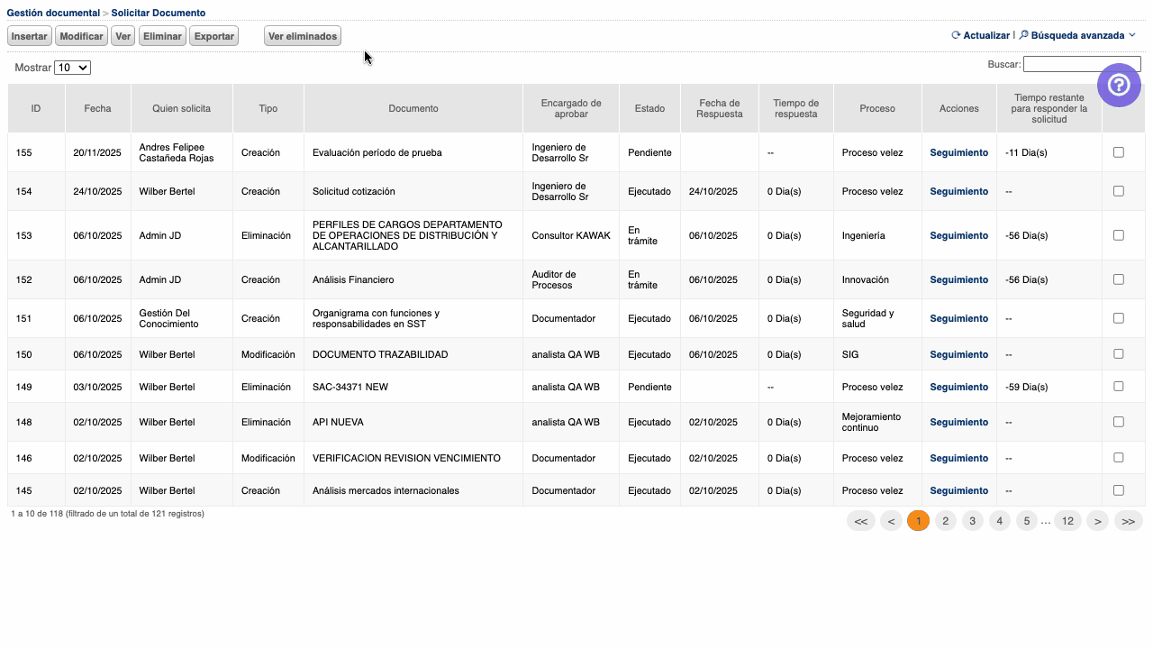The width and height of the screenshot is (1153, 649).
Task: Click the Ver eliminados button
Action: [x=302, y=36]
